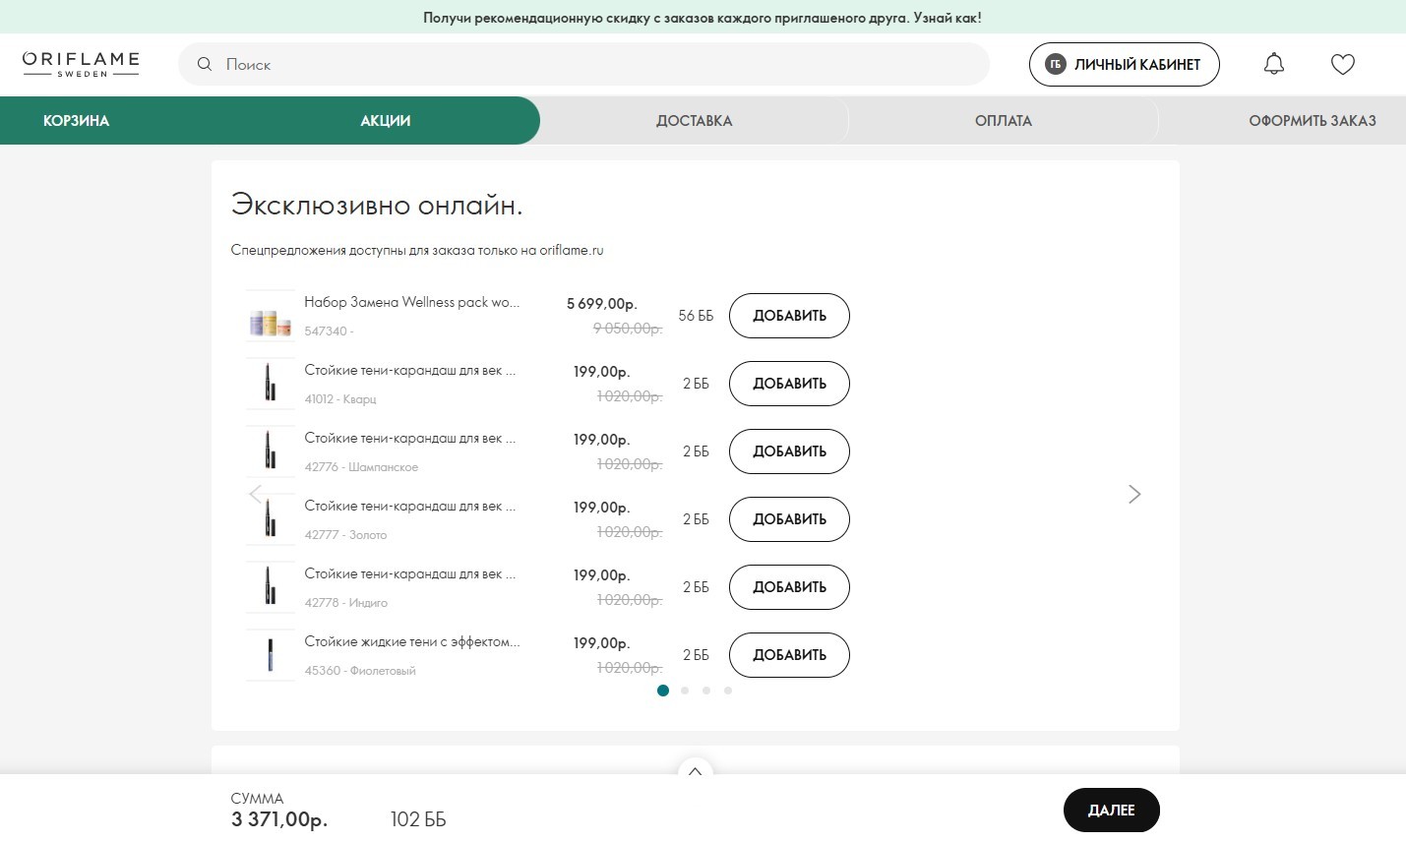The width and height of the screenshot is (1406, 842).
Task: Click the crossed-out price '9 050,00р.'
Action: [x=628, y=329]
